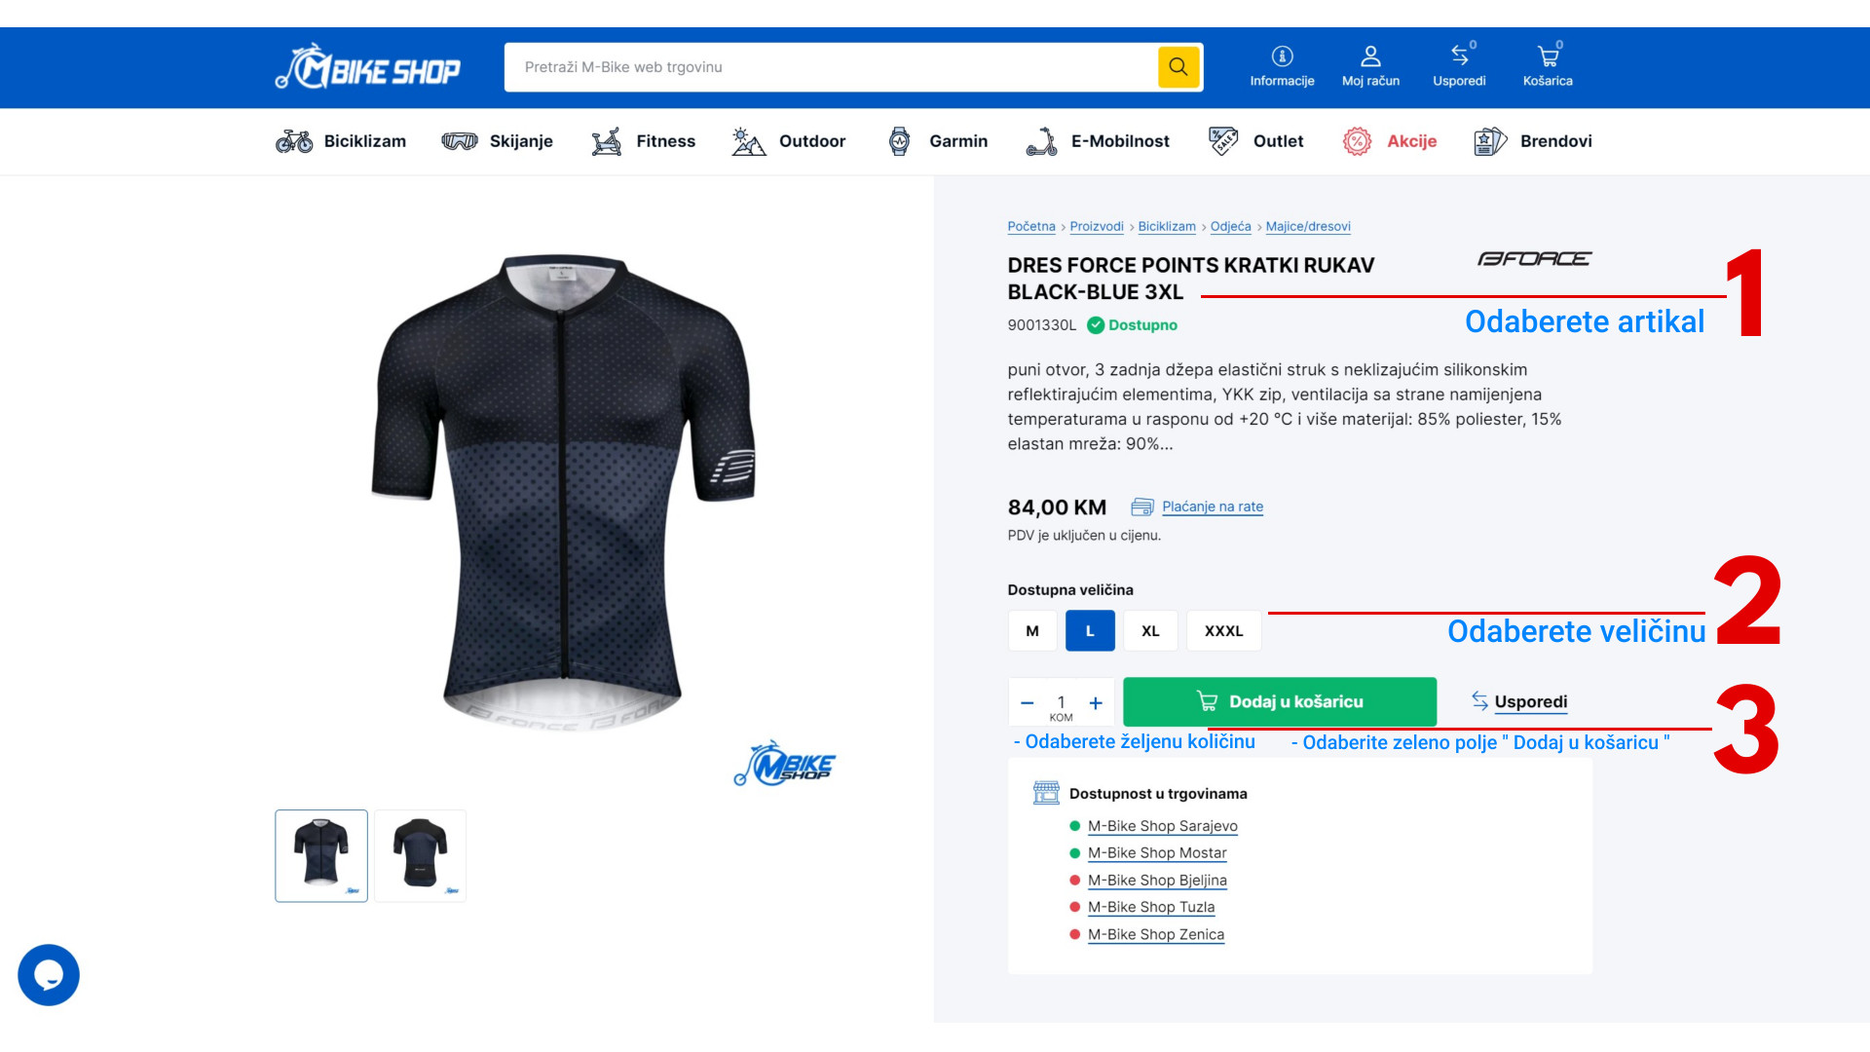Open the Košarica cart icon
Viewport: 1870px width, 1052px height.
click(1548, 56)
